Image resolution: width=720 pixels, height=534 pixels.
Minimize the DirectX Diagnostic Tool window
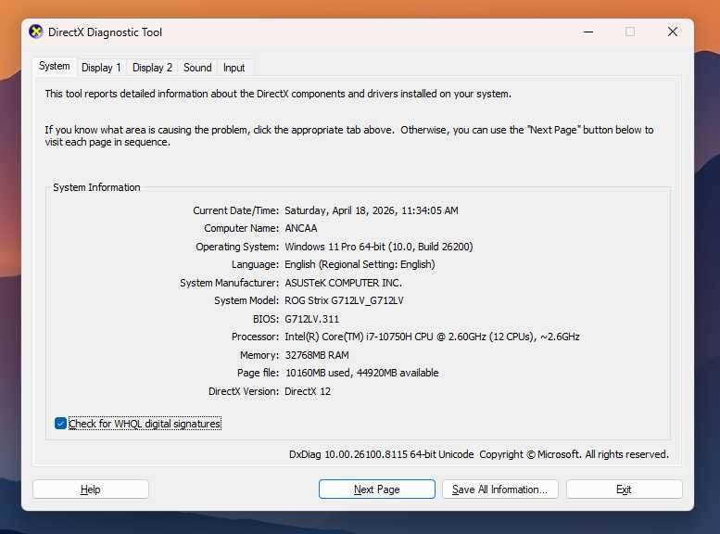pos(588,32)
